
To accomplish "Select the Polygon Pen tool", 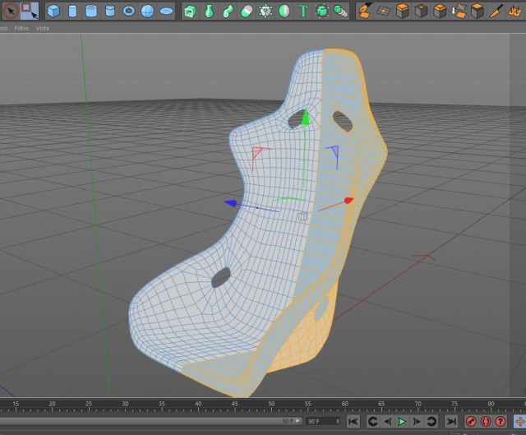I will pos(365,11).
